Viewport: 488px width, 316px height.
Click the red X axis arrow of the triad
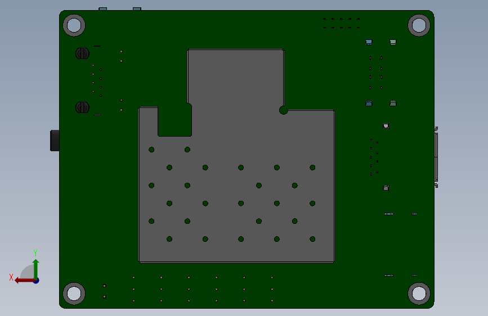(24, 281)
